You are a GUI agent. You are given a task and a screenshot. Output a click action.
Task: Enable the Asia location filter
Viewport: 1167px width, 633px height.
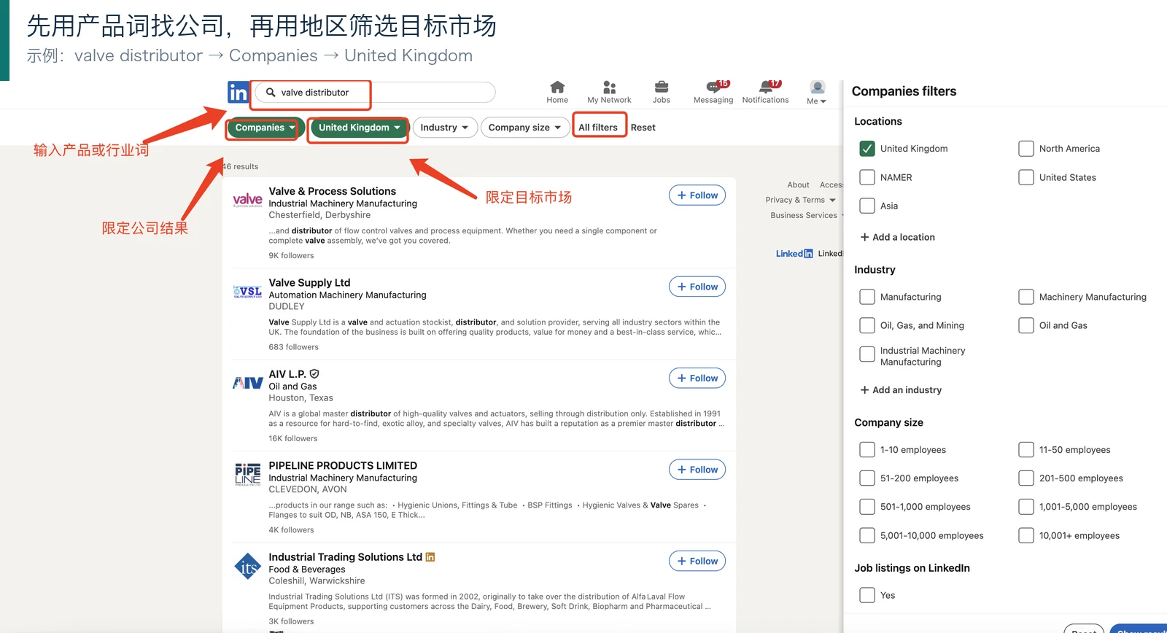tap(867, 206)
